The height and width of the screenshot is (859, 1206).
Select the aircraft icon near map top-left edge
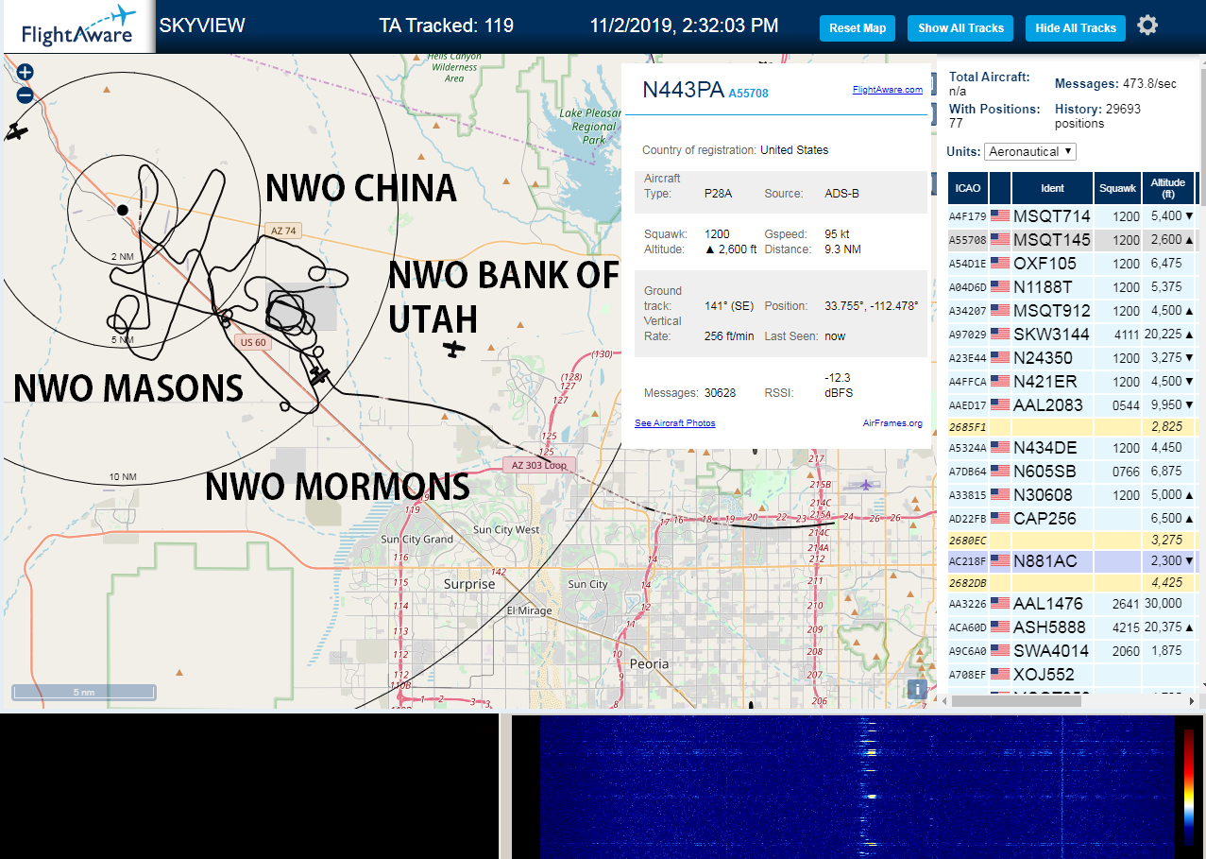tap(17, 132)
